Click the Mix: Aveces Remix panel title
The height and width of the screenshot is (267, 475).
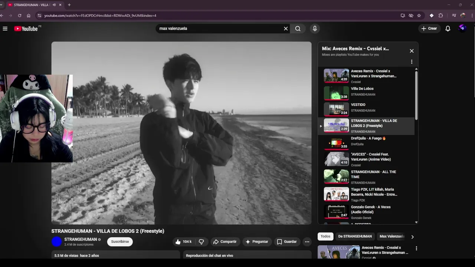tap(356, 49)
